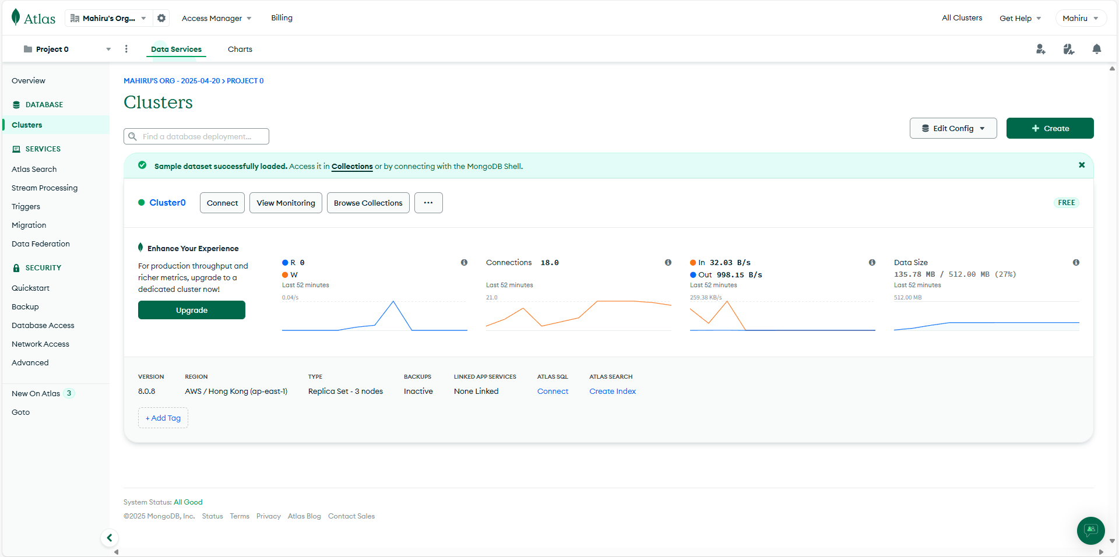This screenshot has width=1119, height=557.
Task: Open Cluster0 more options ellipsis
Action: tap(428, 203)
